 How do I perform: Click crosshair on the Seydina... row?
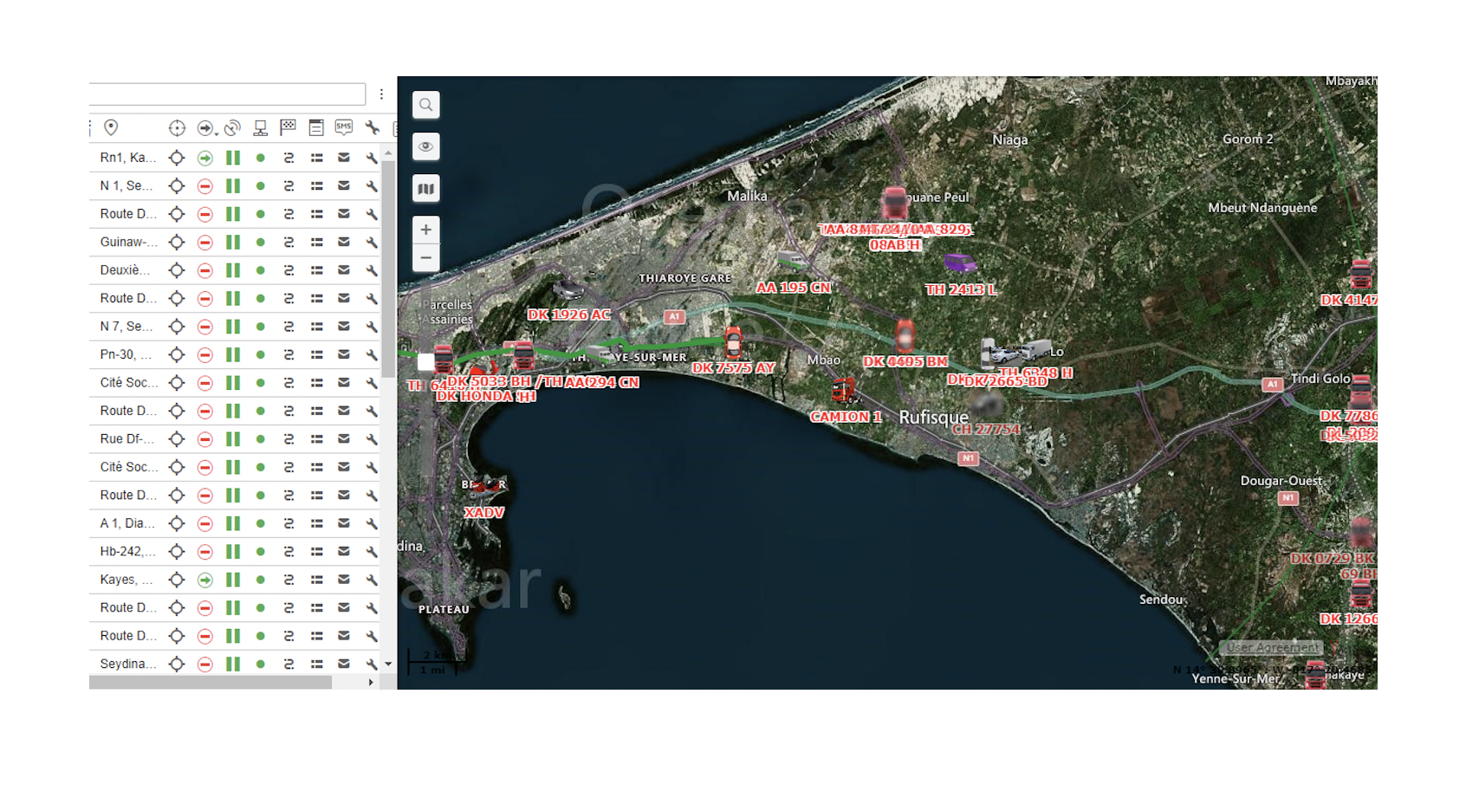(177, 664)
